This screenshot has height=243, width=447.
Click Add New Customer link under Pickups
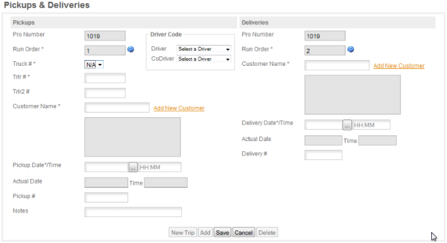(179, 108)
